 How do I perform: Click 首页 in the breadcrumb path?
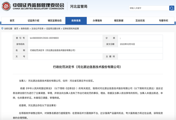[x=16, y=28]
